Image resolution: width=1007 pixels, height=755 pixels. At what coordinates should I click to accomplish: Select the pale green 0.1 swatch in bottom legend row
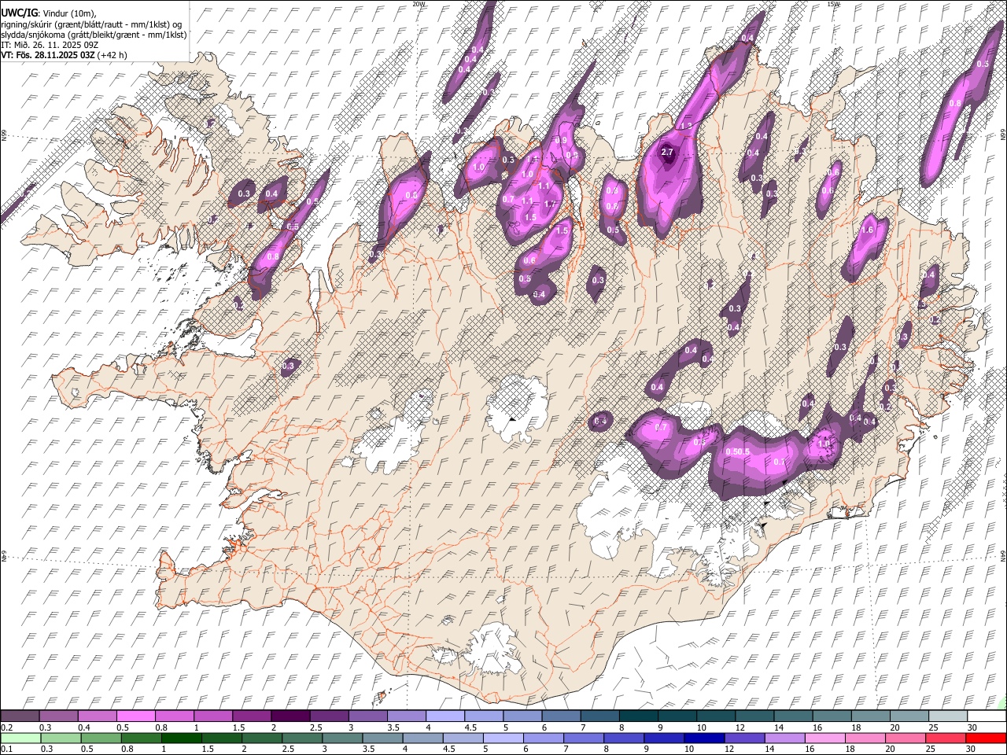(x=20, y=738)
